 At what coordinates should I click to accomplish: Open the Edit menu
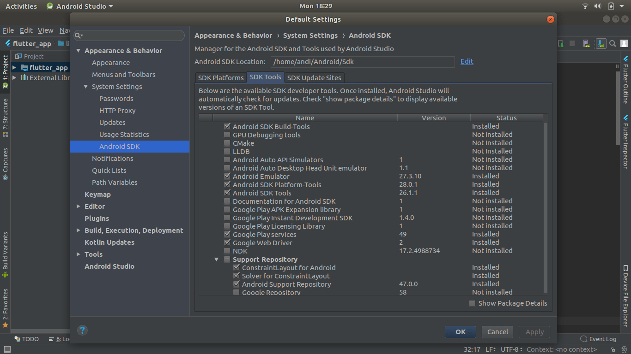point(26,30)
